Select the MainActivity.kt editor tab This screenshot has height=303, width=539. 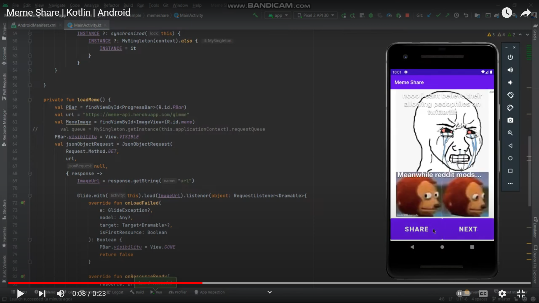[x=87, y=25]
